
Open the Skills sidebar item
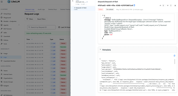pyautogui.click(x=5, y=33)
